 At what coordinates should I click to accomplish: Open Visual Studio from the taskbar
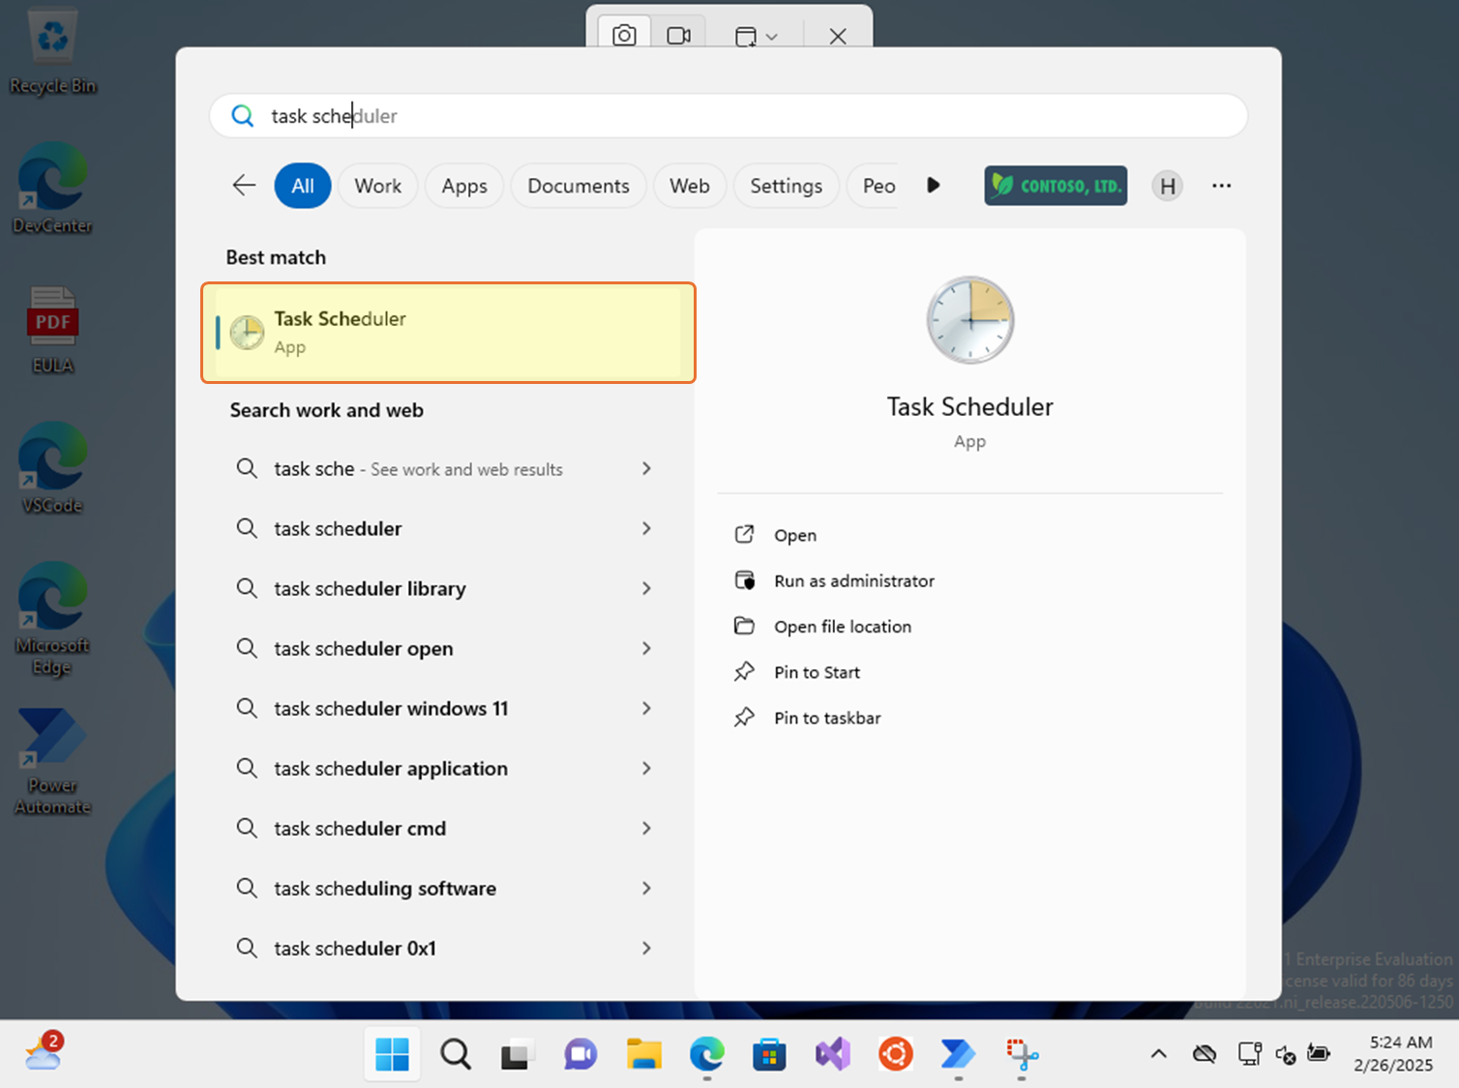[x=832, y=1054]
